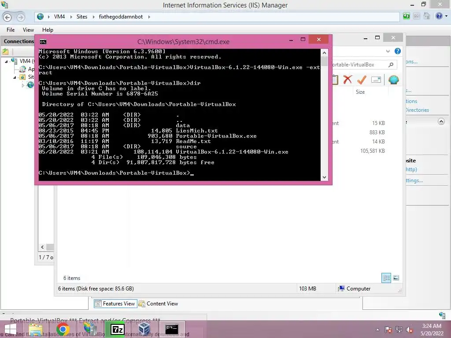The image size is (451, 338).
Task: Click the cmd.exe title bar icon
Action: [43, 42]
